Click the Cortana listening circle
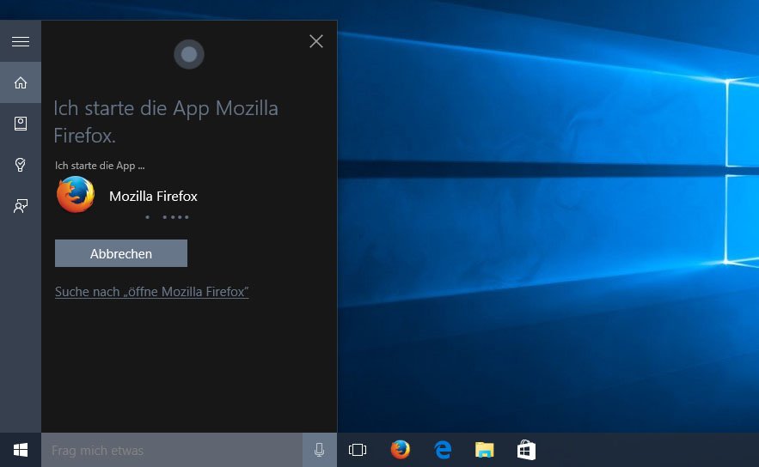Viewport: 759px width, 467px height. [189, 54]
